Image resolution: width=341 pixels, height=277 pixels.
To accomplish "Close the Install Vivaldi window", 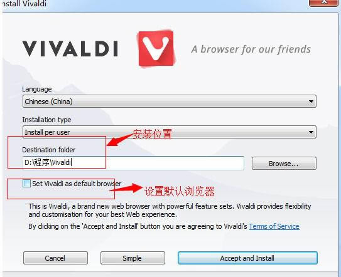I will pyautogui.click(x=323, y=3).
